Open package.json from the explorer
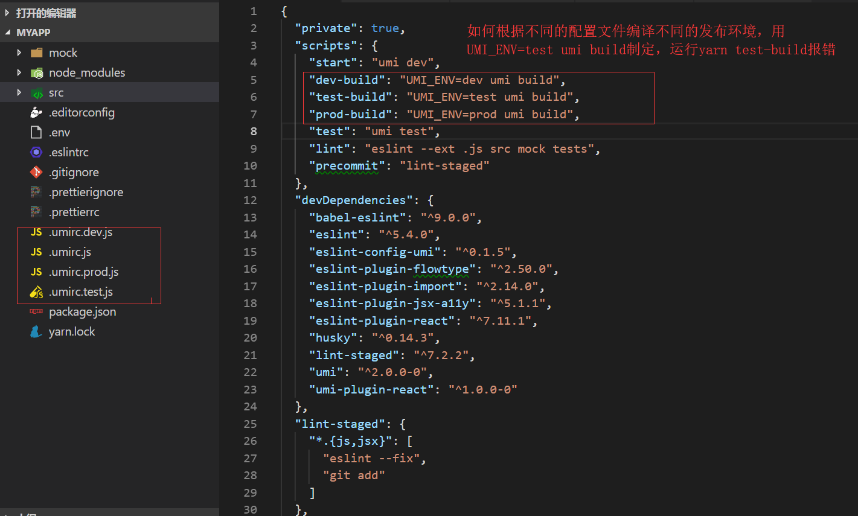This screenshot has height=516, width=858. [82, 311]
